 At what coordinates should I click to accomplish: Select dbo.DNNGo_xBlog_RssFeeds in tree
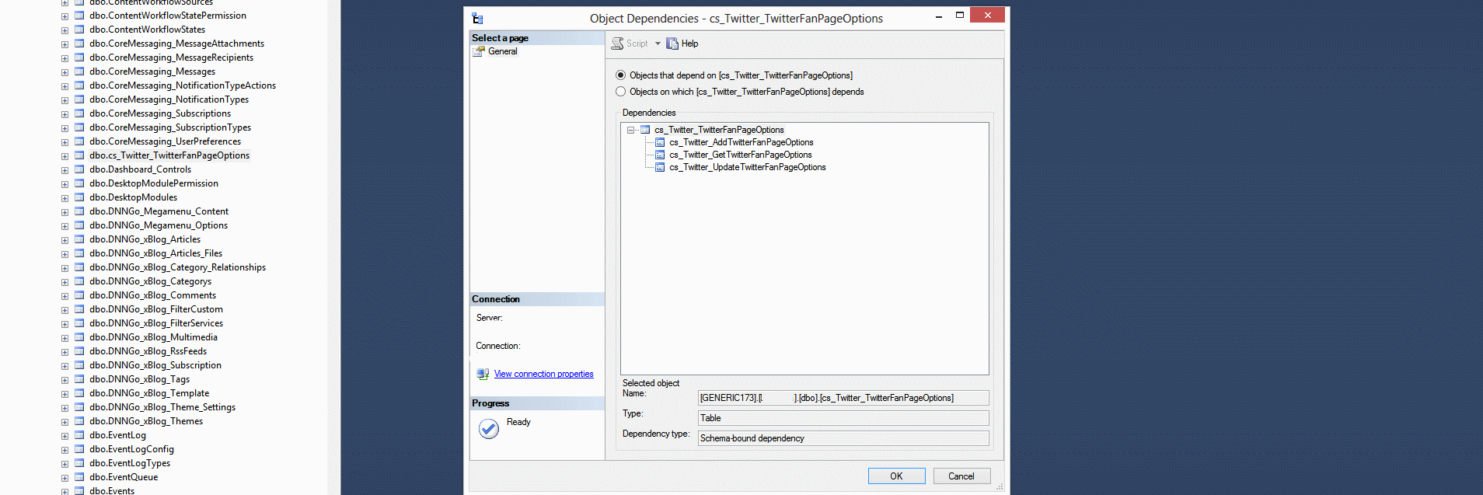pos(148,351)
